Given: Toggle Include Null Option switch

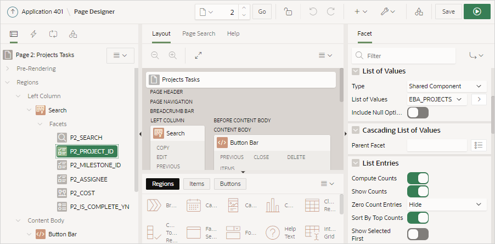Looking at the screenshot, I should 418,112.
